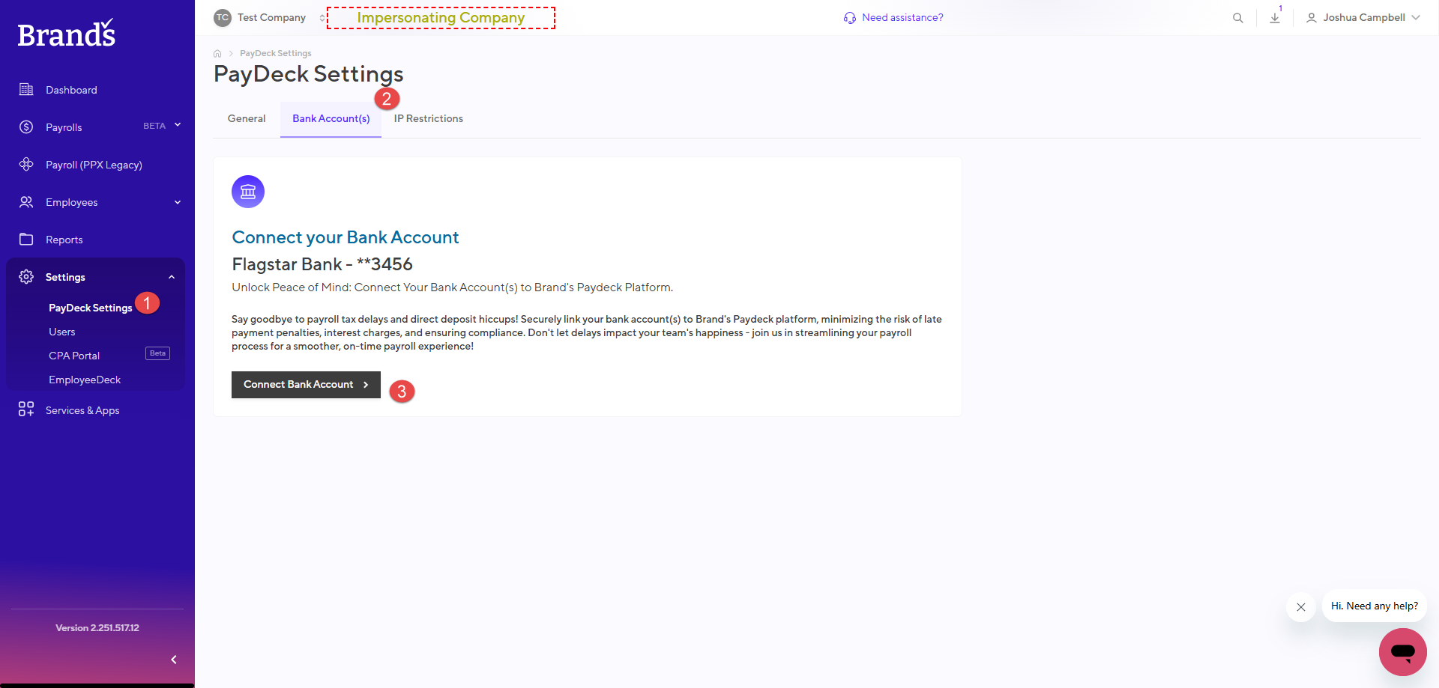Click the Services & Apps grid icon
The height and width of the screenshot is (688, 1439).
[x=26, y=409]
